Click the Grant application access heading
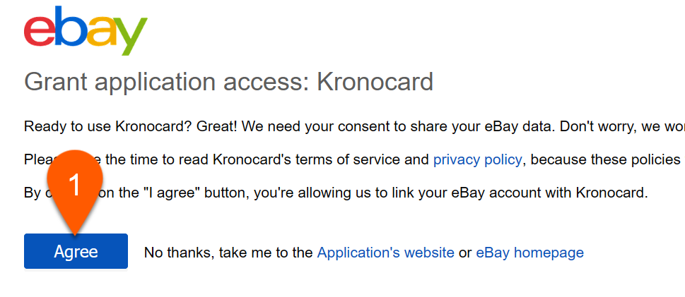 pyautogui.click(x=228, y=82)
